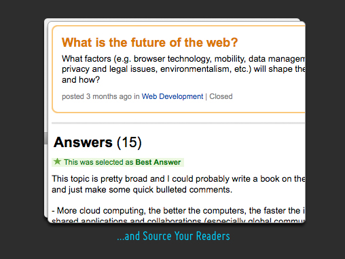Click the question title about the future of the web
Image resolution: width=345 pixels, height=259 pixels.
(149, 42)
